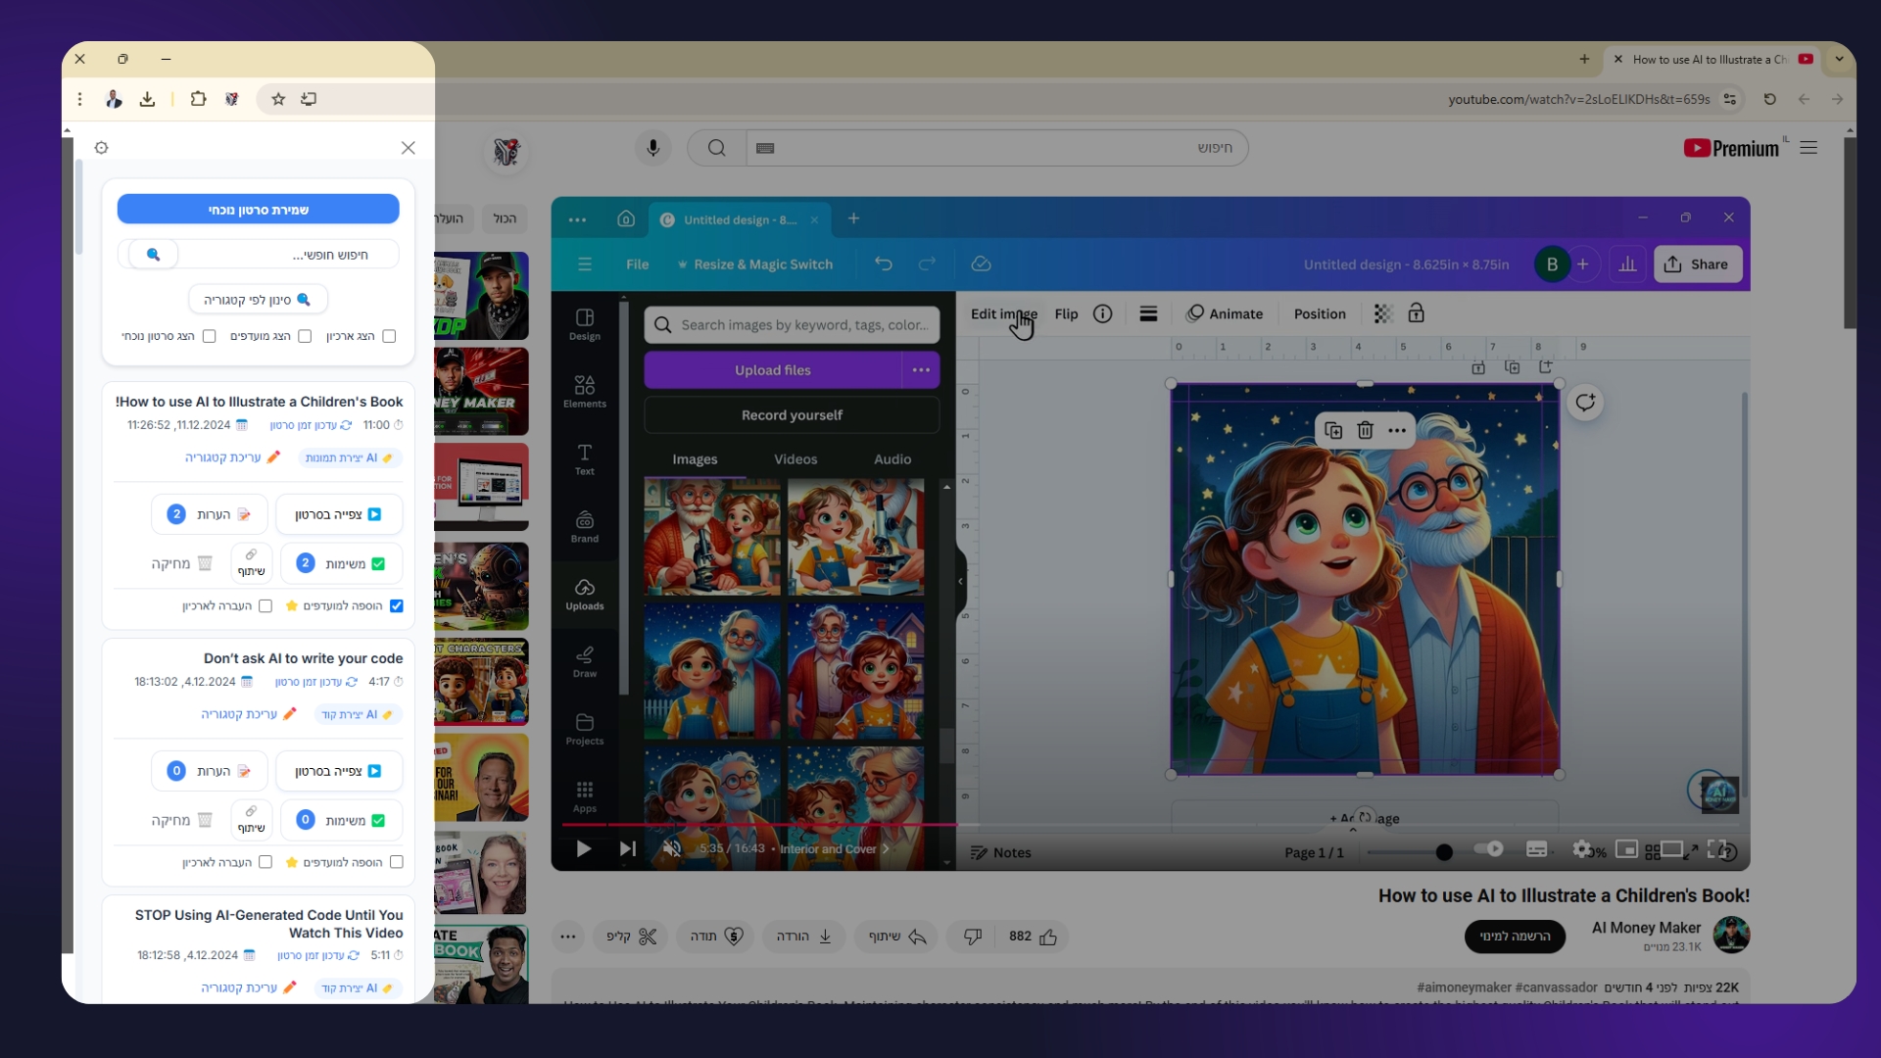Skip to next video in player

click(x=628, y=849)
